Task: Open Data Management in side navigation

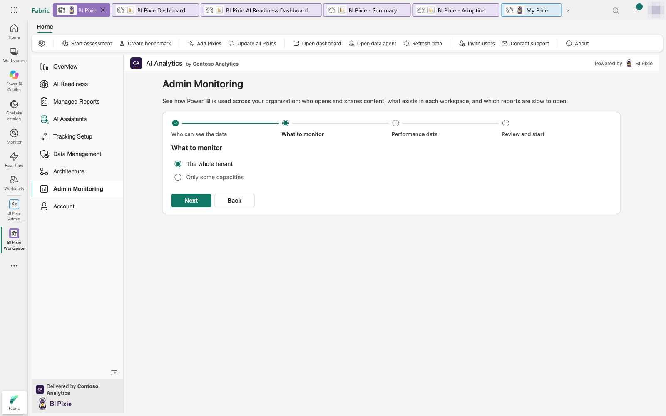Action: point(77,154)
